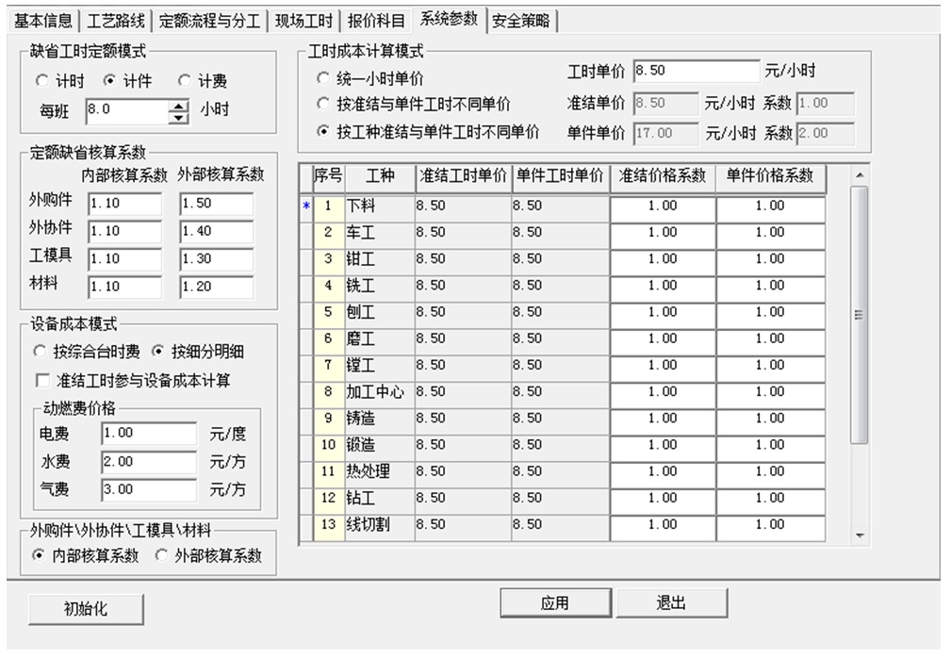Edit 工模具 外部核算系数 field
951x659 pixels.
click(217, 259)
